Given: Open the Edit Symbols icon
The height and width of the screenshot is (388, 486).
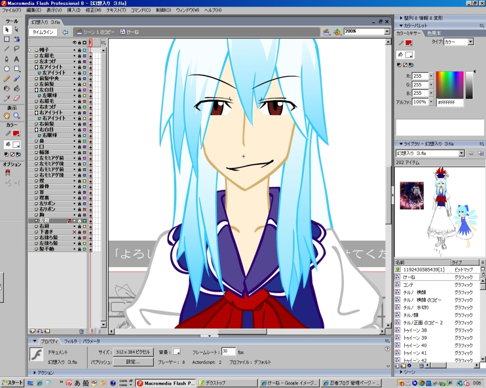Looking at the screenshot, I should click(x=337, y=32).
